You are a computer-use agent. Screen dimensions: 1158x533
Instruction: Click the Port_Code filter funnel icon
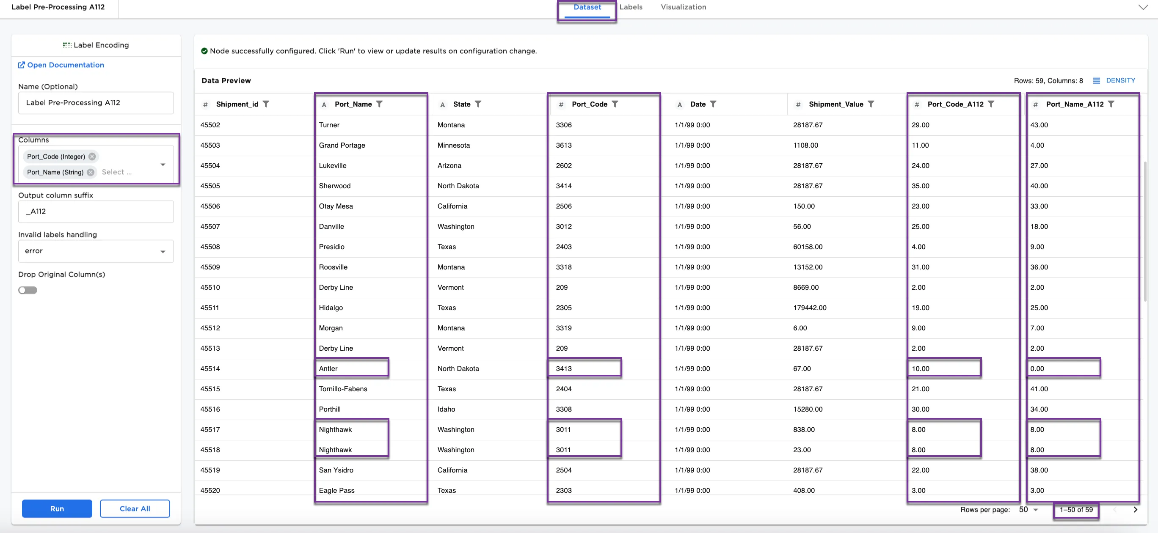(615, 104)
